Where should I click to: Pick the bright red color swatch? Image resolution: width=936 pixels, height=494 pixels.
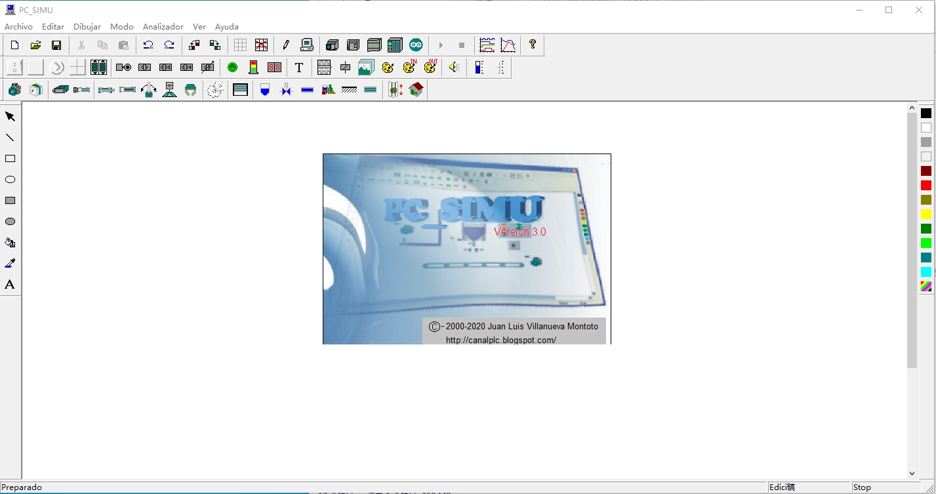pos(926,186)
